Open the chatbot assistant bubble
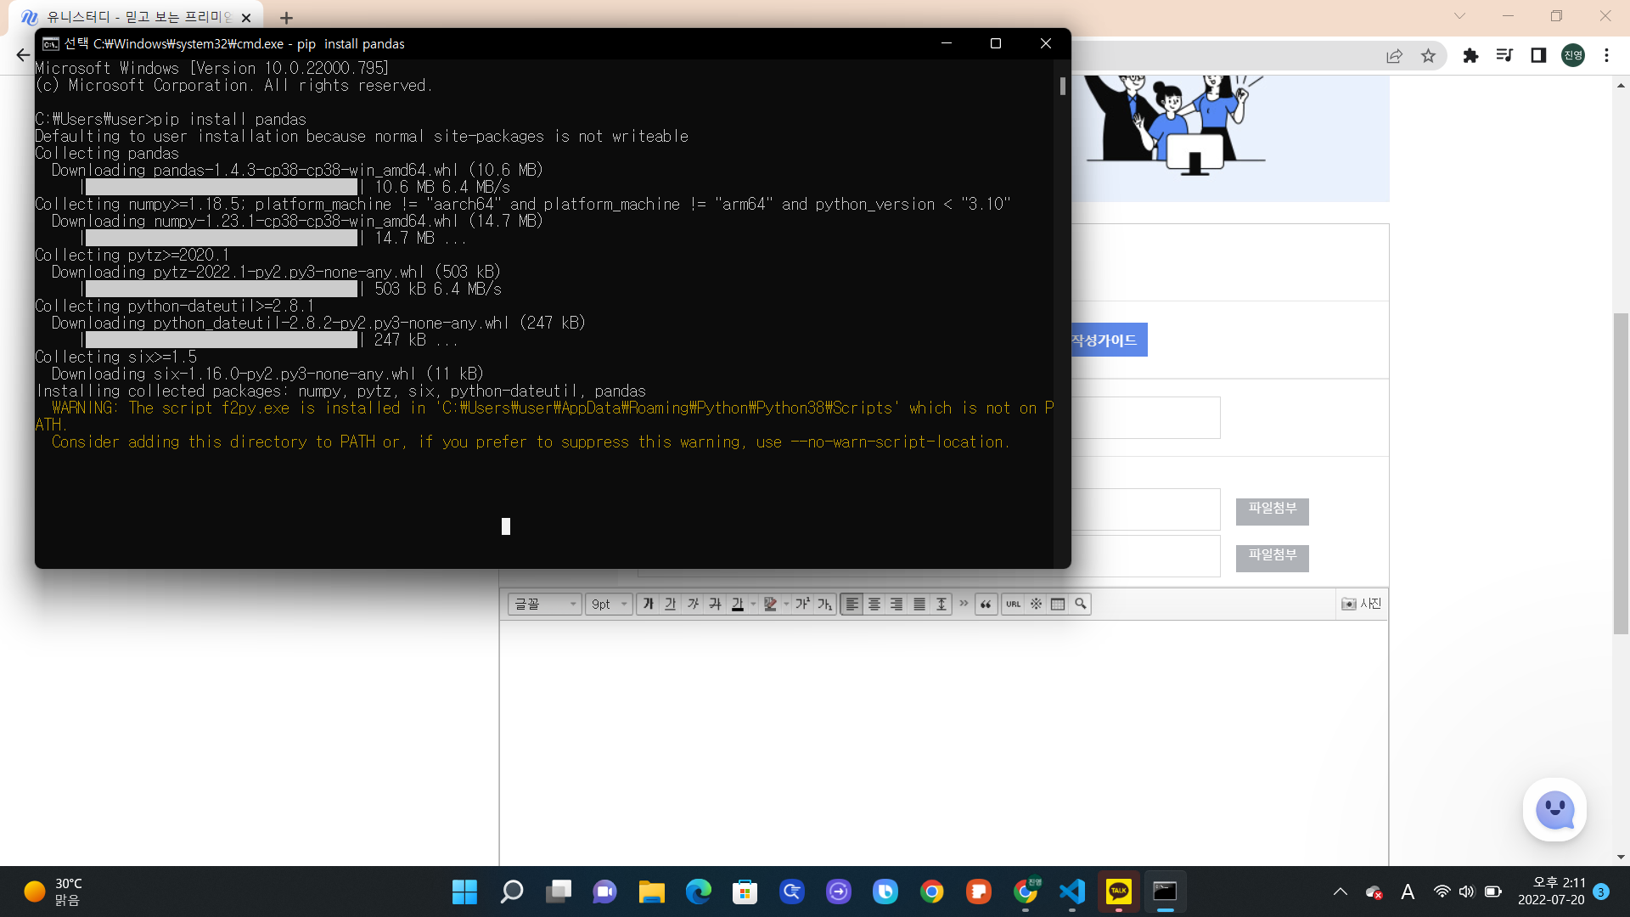The width and height of the screenshot is (1630, 917). tap(1554, 810)
